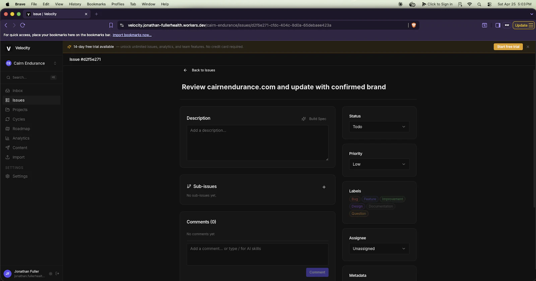Open workspace Settings in the sidebar

click(31, 177)
